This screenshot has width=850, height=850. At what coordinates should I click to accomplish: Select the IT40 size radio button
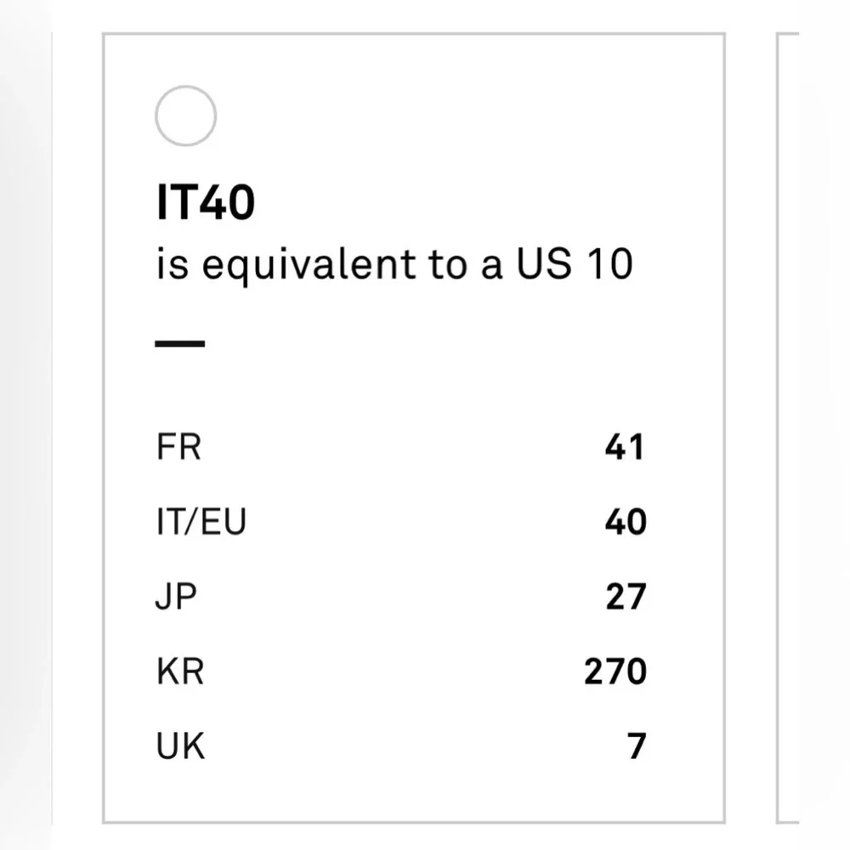185,116
